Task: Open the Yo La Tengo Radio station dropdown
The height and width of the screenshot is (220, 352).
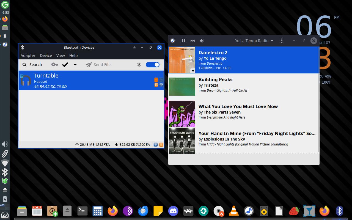Action: (254, 41)
